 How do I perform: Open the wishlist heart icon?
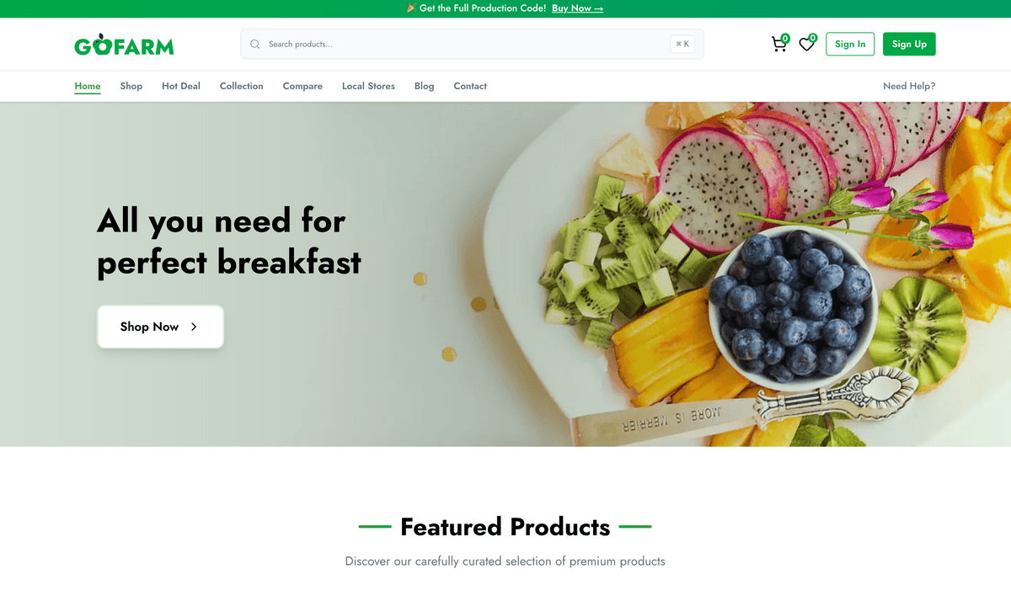click(x=806, y=45)
